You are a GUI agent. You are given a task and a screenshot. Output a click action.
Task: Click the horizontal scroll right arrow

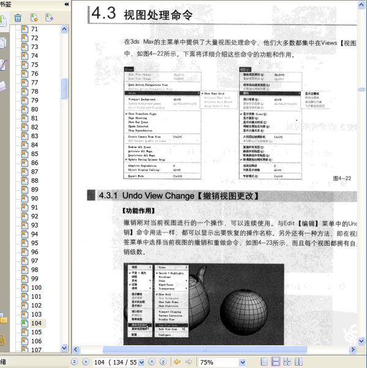coord(353,350)
